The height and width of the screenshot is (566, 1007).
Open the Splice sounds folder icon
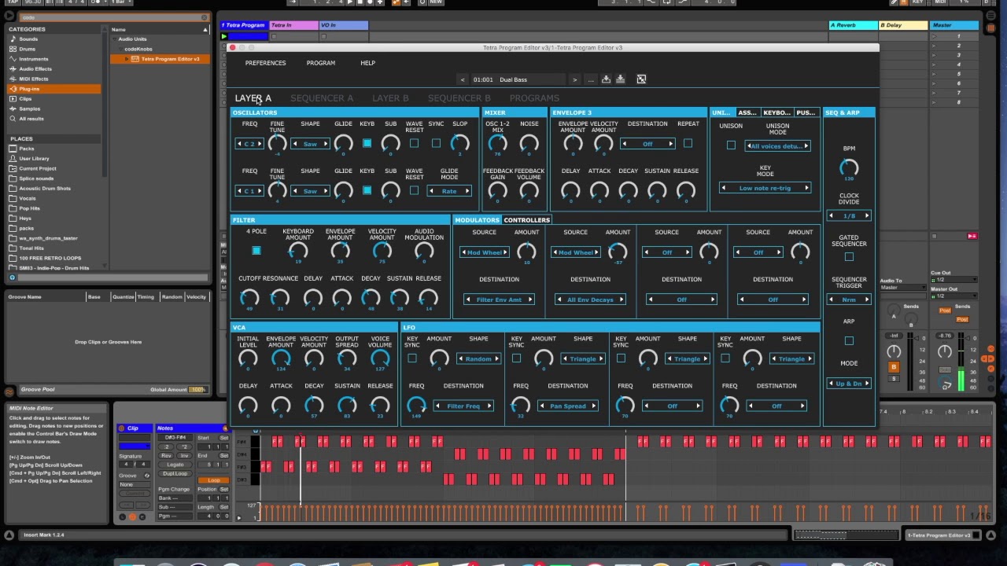13,178
